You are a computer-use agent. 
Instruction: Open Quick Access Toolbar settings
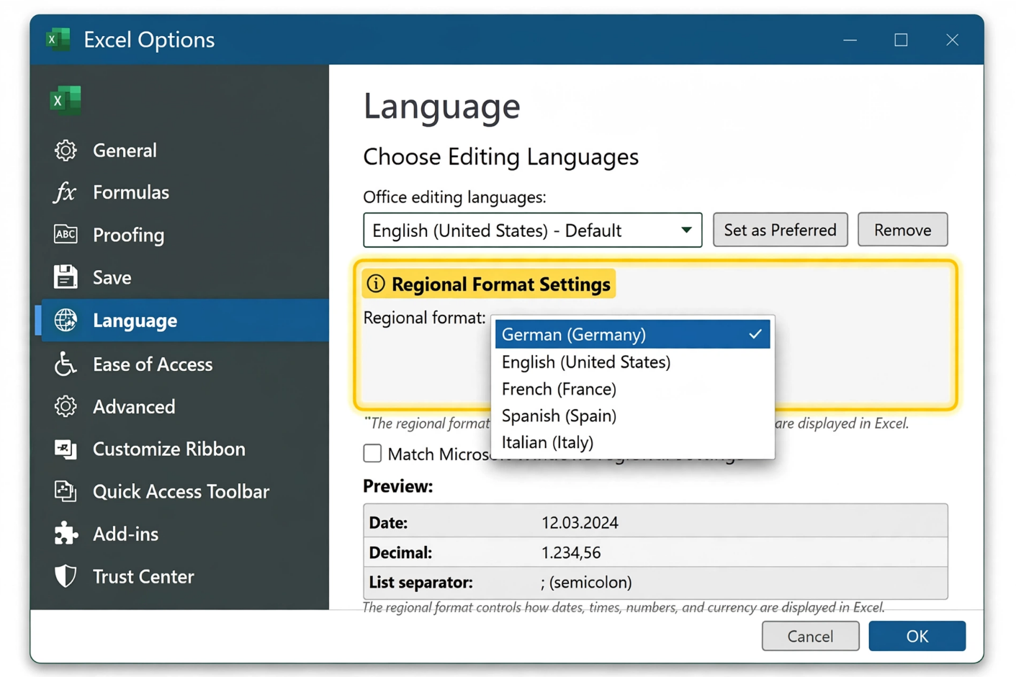181,491
